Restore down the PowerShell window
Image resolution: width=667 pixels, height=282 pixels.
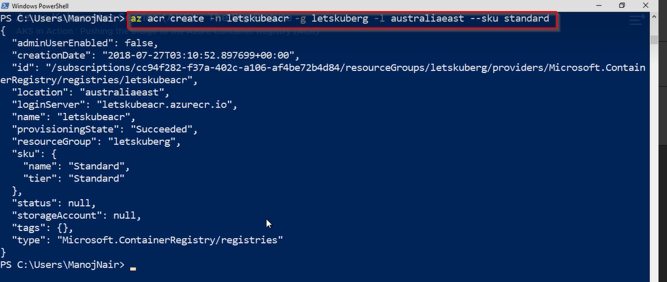point(622,5)
